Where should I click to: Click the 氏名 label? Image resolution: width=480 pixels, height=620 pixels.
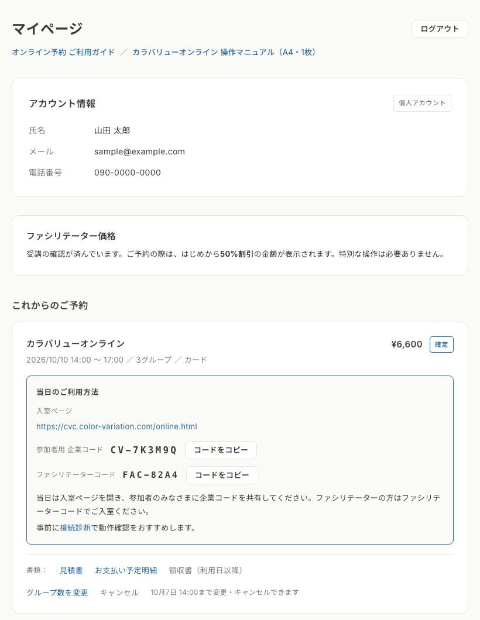(37, 130)
